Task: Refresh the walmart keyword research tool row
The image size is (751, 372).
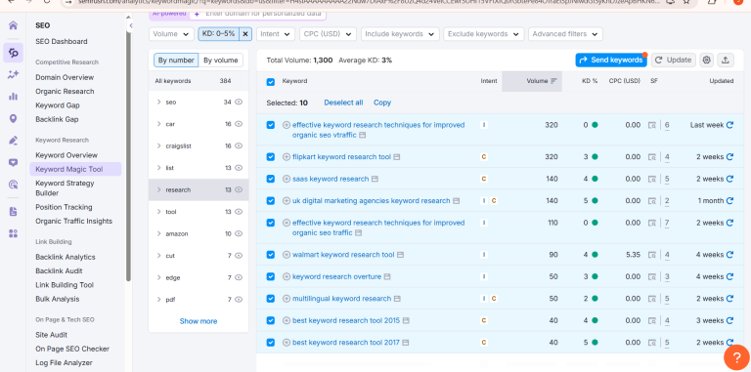Action: tap(729, 255)
